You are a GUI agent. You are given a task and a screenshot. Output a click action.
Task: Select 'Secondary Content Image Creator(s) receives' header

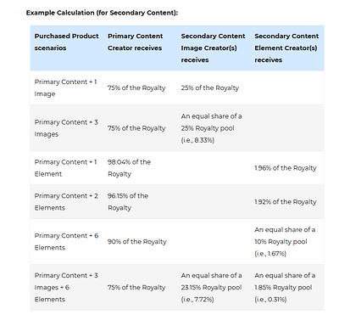[213, 48]
